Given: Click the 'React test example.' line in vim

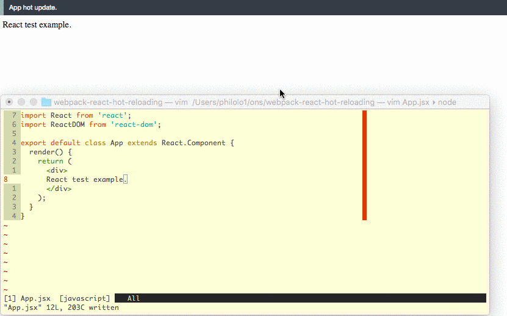Looking at the screenshot, I should coord(87,179).
